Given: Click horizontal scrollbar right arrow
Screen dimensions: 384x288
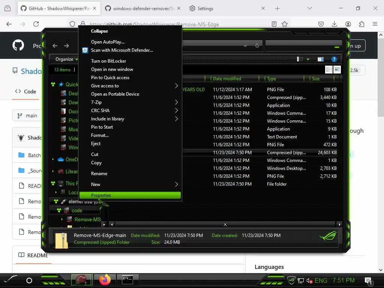Looking at the screenshot, I should 339,224.
